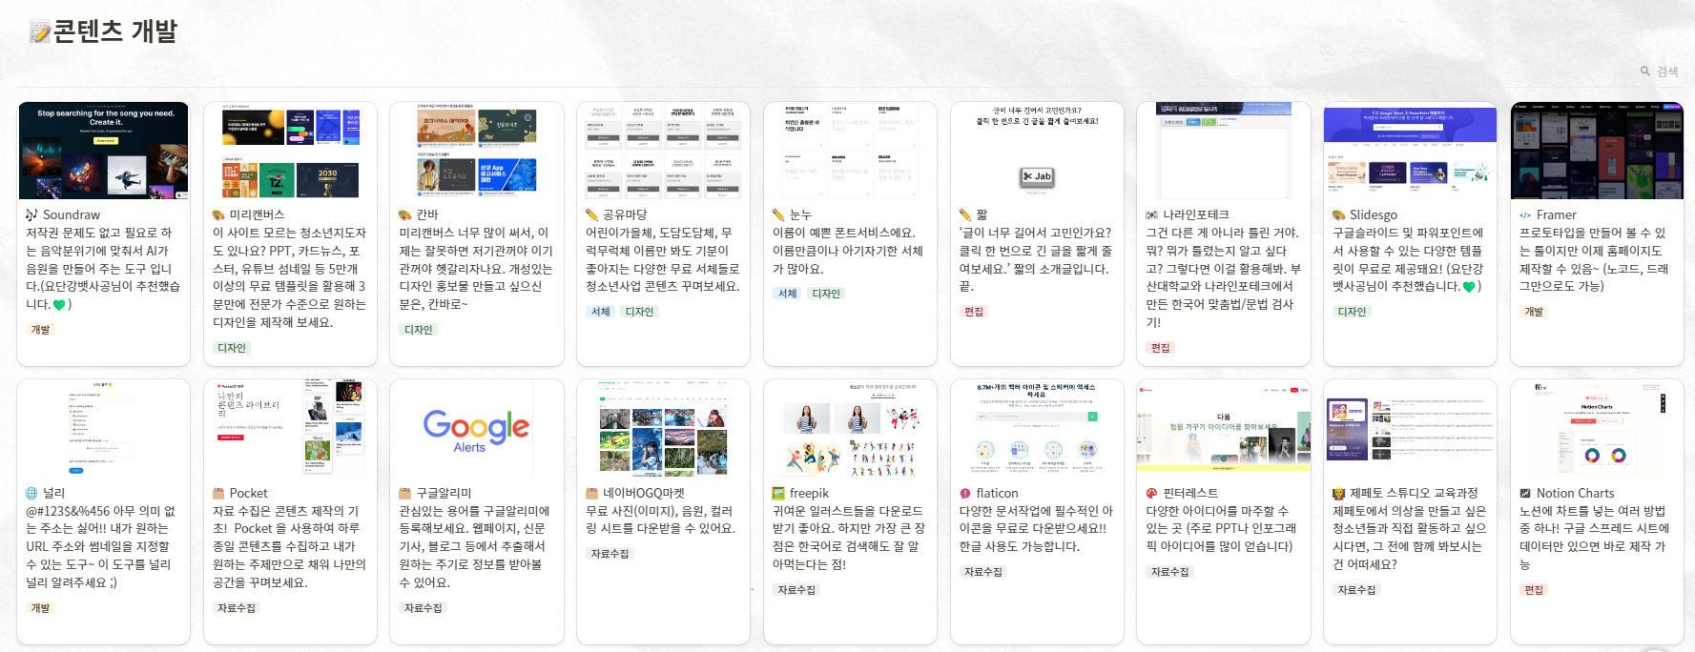This screenshot has width=1695, height=652.
Task: Click the 검색 search label
Action: pos(1667,71)
